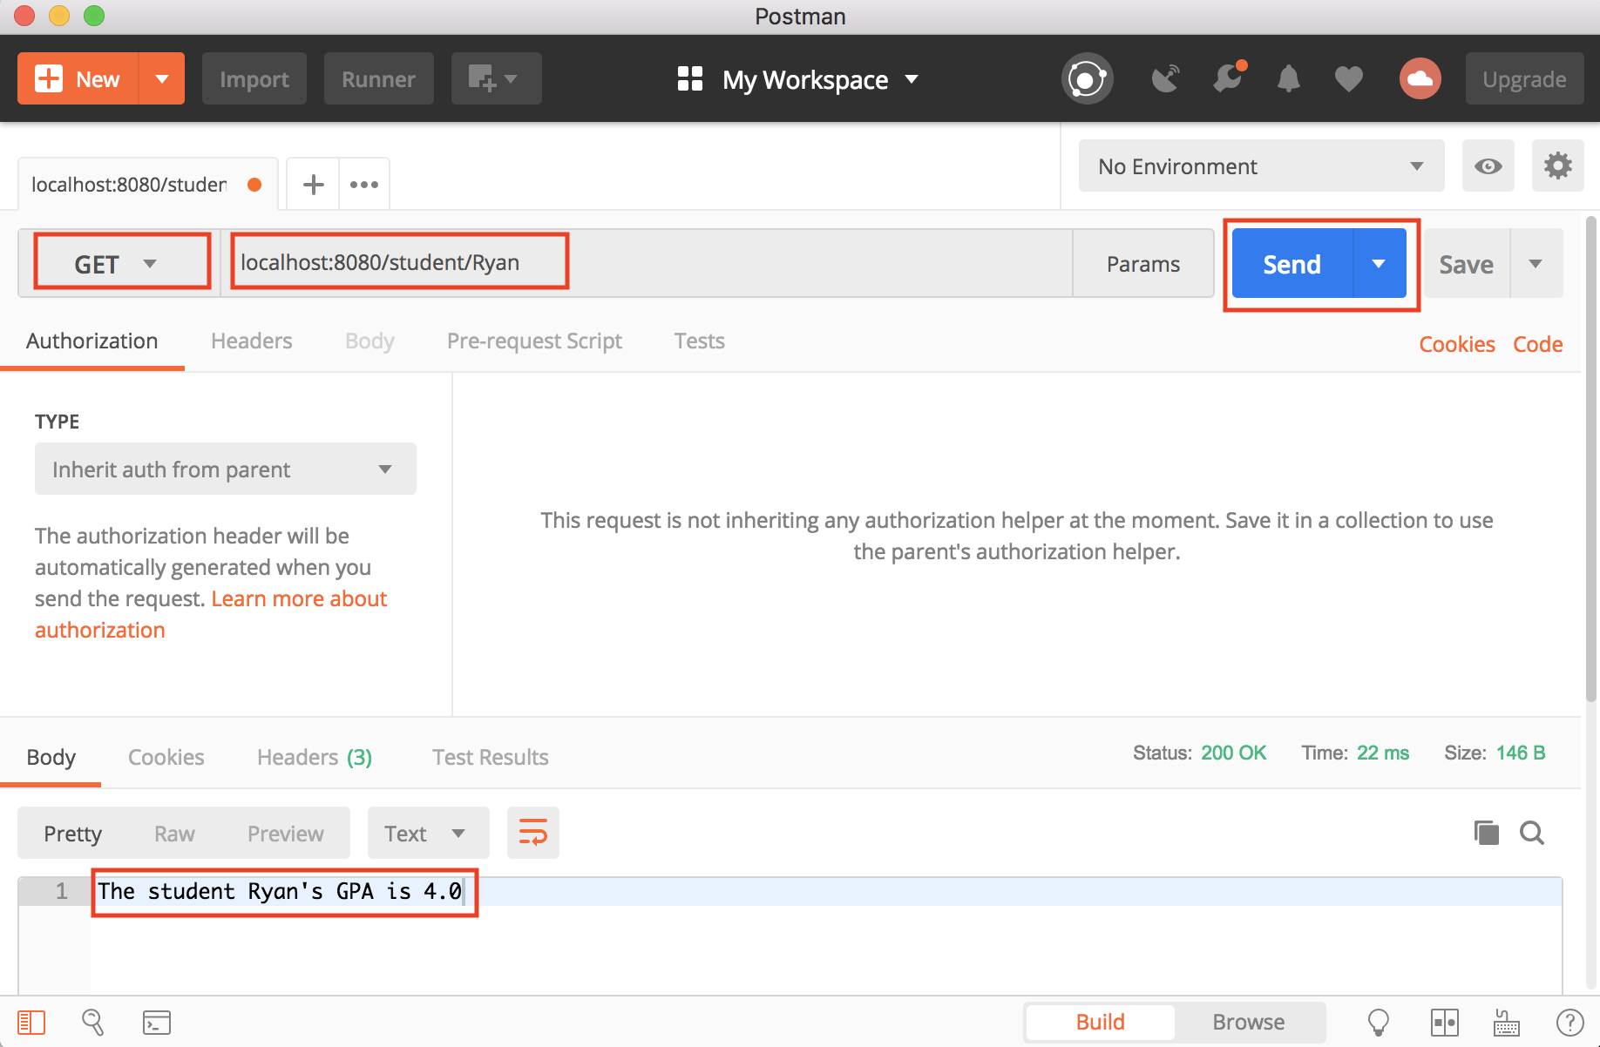Click the blue Send button
The width and height of the screenshot is (1600, 1047).
[x=1292, y=264]
